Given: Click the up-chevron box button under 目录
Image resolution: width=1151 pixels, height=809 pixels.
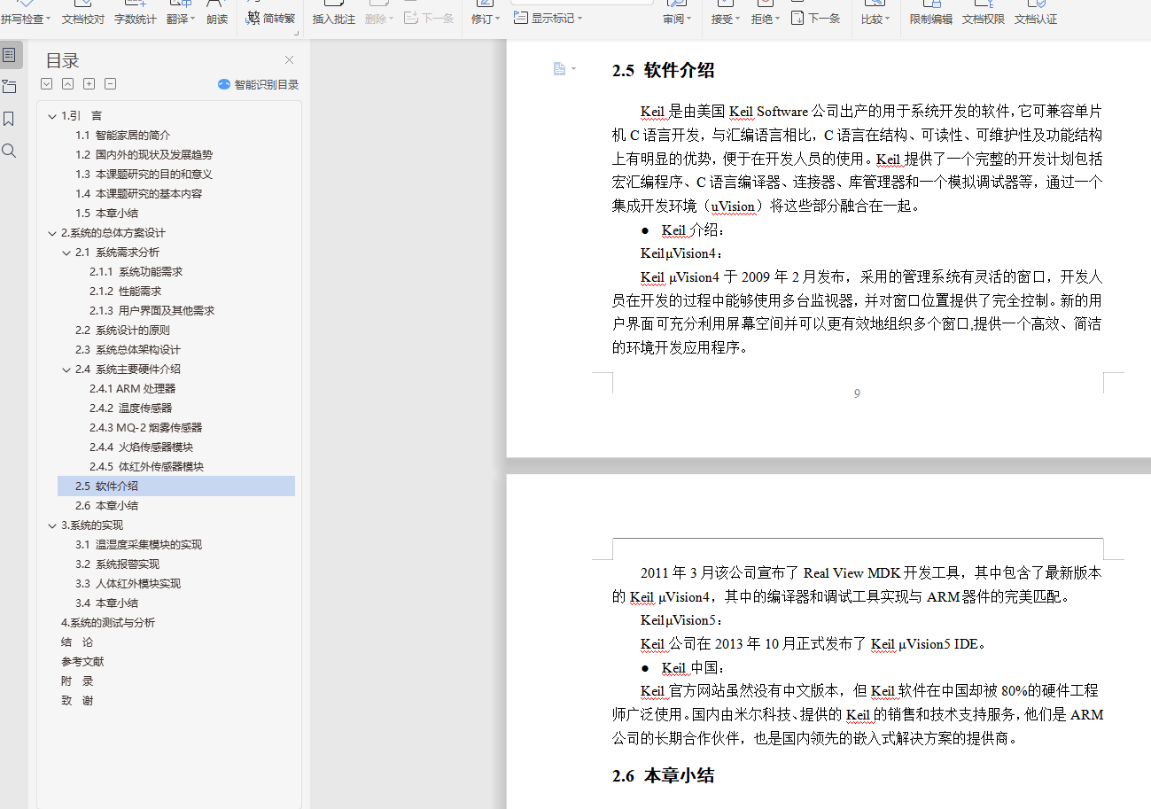Looking at the screenshot, I should pyautogui.click(x=68, y=84).
